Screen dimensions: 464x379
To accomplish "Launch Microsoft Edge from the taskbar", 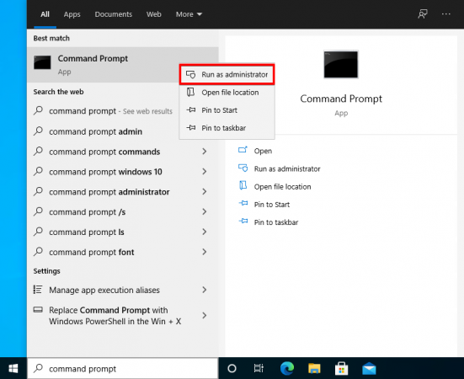I will click(x=287, y=368).
